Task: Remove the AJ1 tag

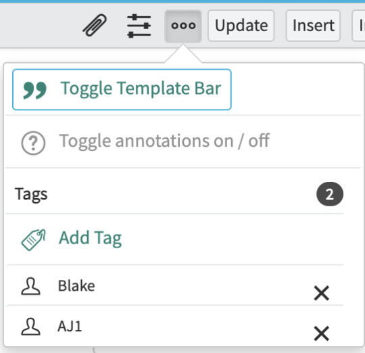Action: [322, 333]
